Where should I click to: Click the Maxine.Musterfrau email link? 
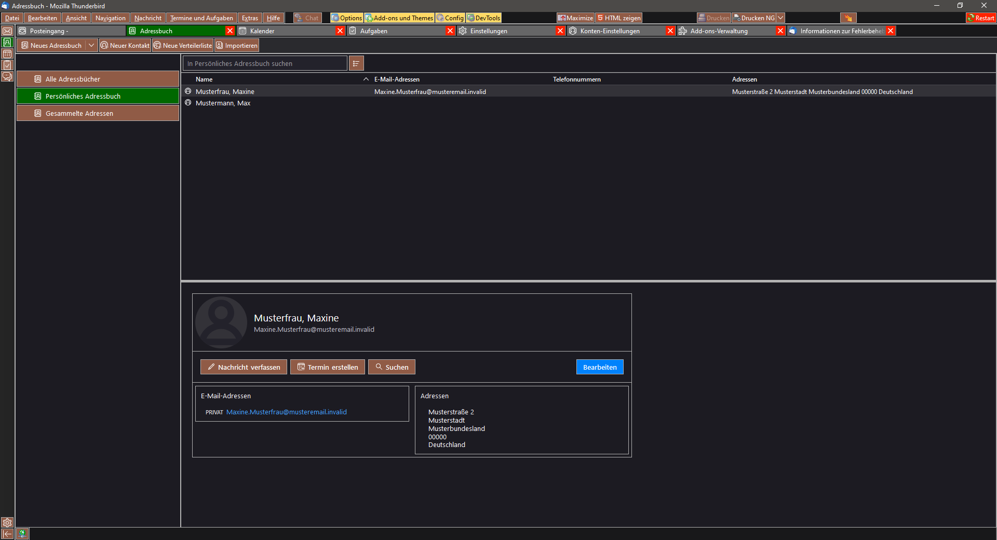click(x=286, y=412)
